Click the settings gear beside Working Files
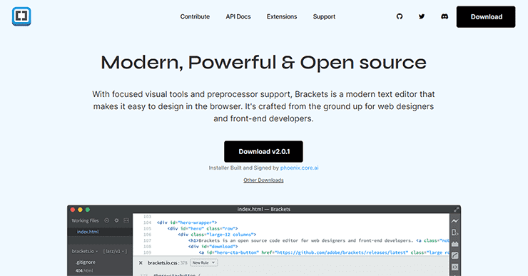528x276 pixels. pos(116,220)
